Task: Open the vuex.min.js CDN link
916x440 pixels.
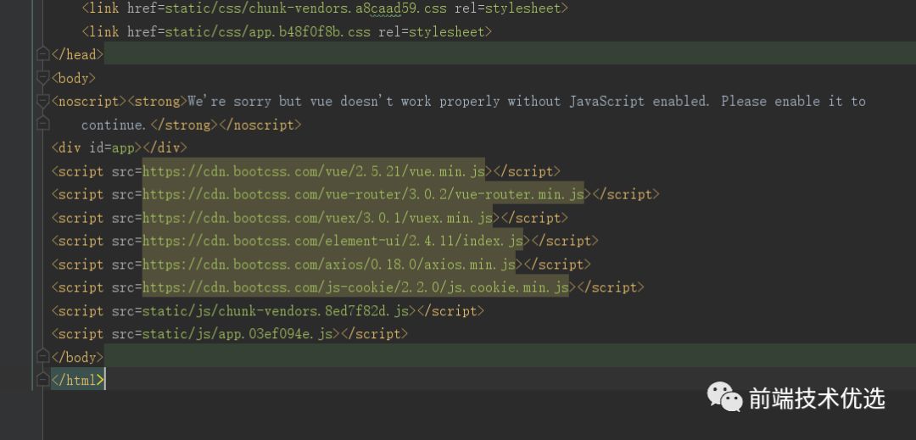Action: (x=318, y=218)
